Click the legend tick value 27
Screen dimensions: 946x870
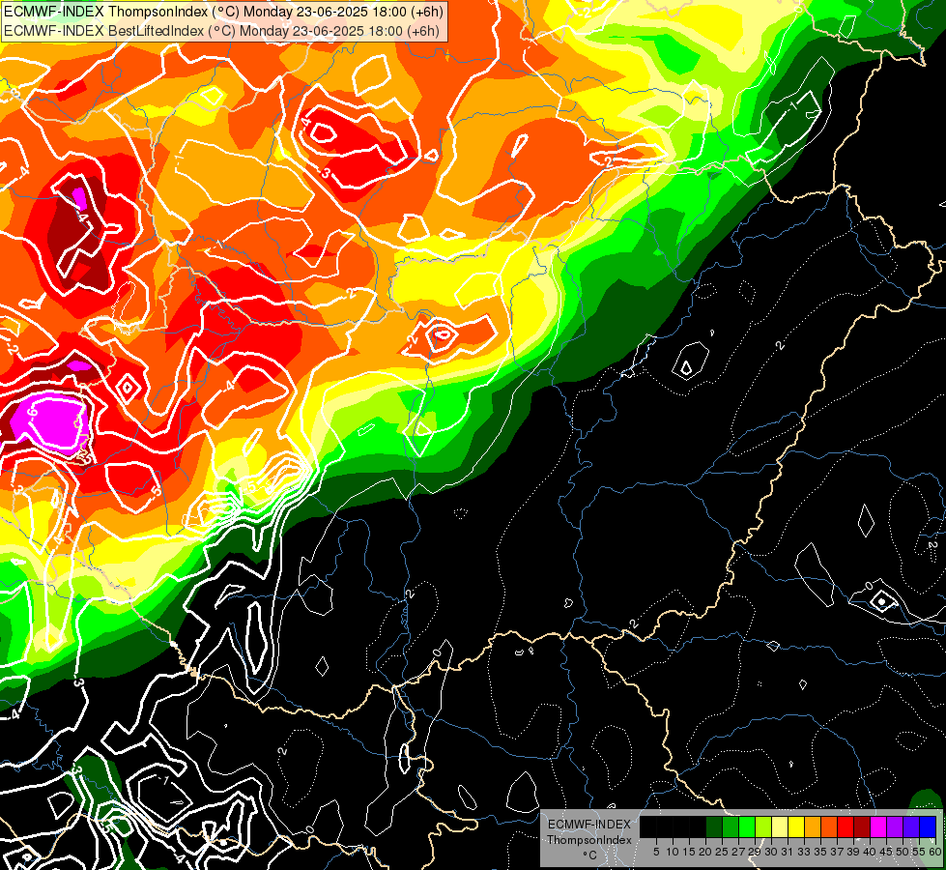pos(738,852)
